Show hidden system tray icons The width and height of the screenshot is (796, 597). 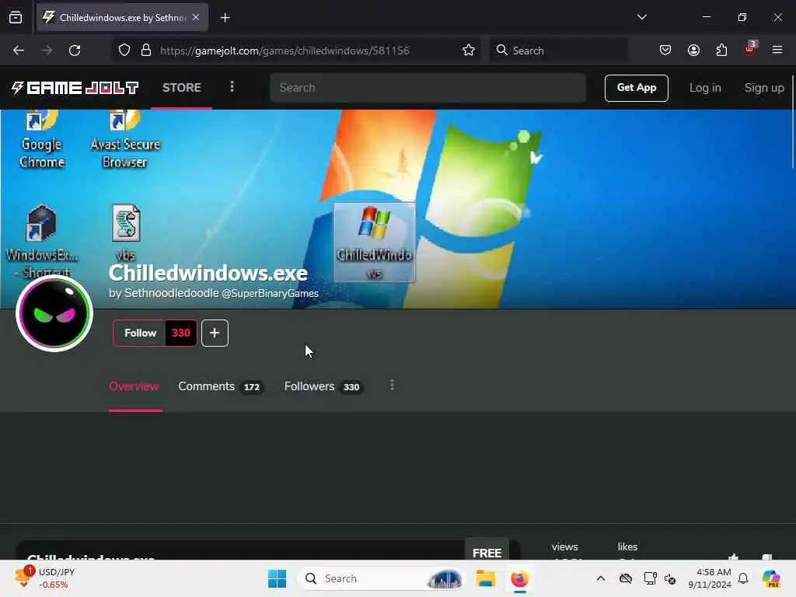[x=601, y=578]
